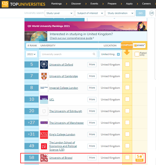Viewport: 156px width, 165px height.
Task: Tick compare checkbox for University of Bristol
Action: pyautogui.click(x=127, y=157)
